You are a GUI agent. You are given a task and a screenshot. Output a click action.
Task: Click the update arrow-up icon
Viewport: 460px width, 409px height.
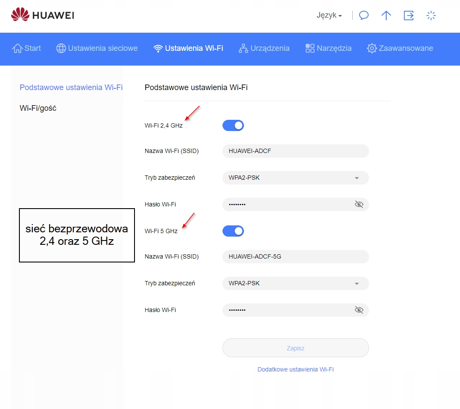tap(386, 16)
